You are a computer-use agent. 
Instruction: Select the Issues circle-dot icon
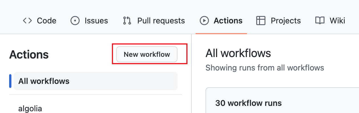pyautogui.click(x=75, y=21)
